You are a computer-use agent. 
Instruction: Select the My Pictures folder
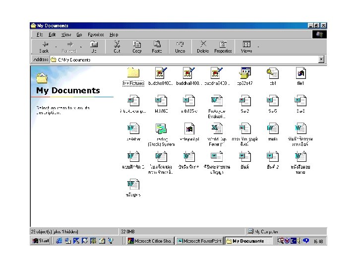click(133, 74)
